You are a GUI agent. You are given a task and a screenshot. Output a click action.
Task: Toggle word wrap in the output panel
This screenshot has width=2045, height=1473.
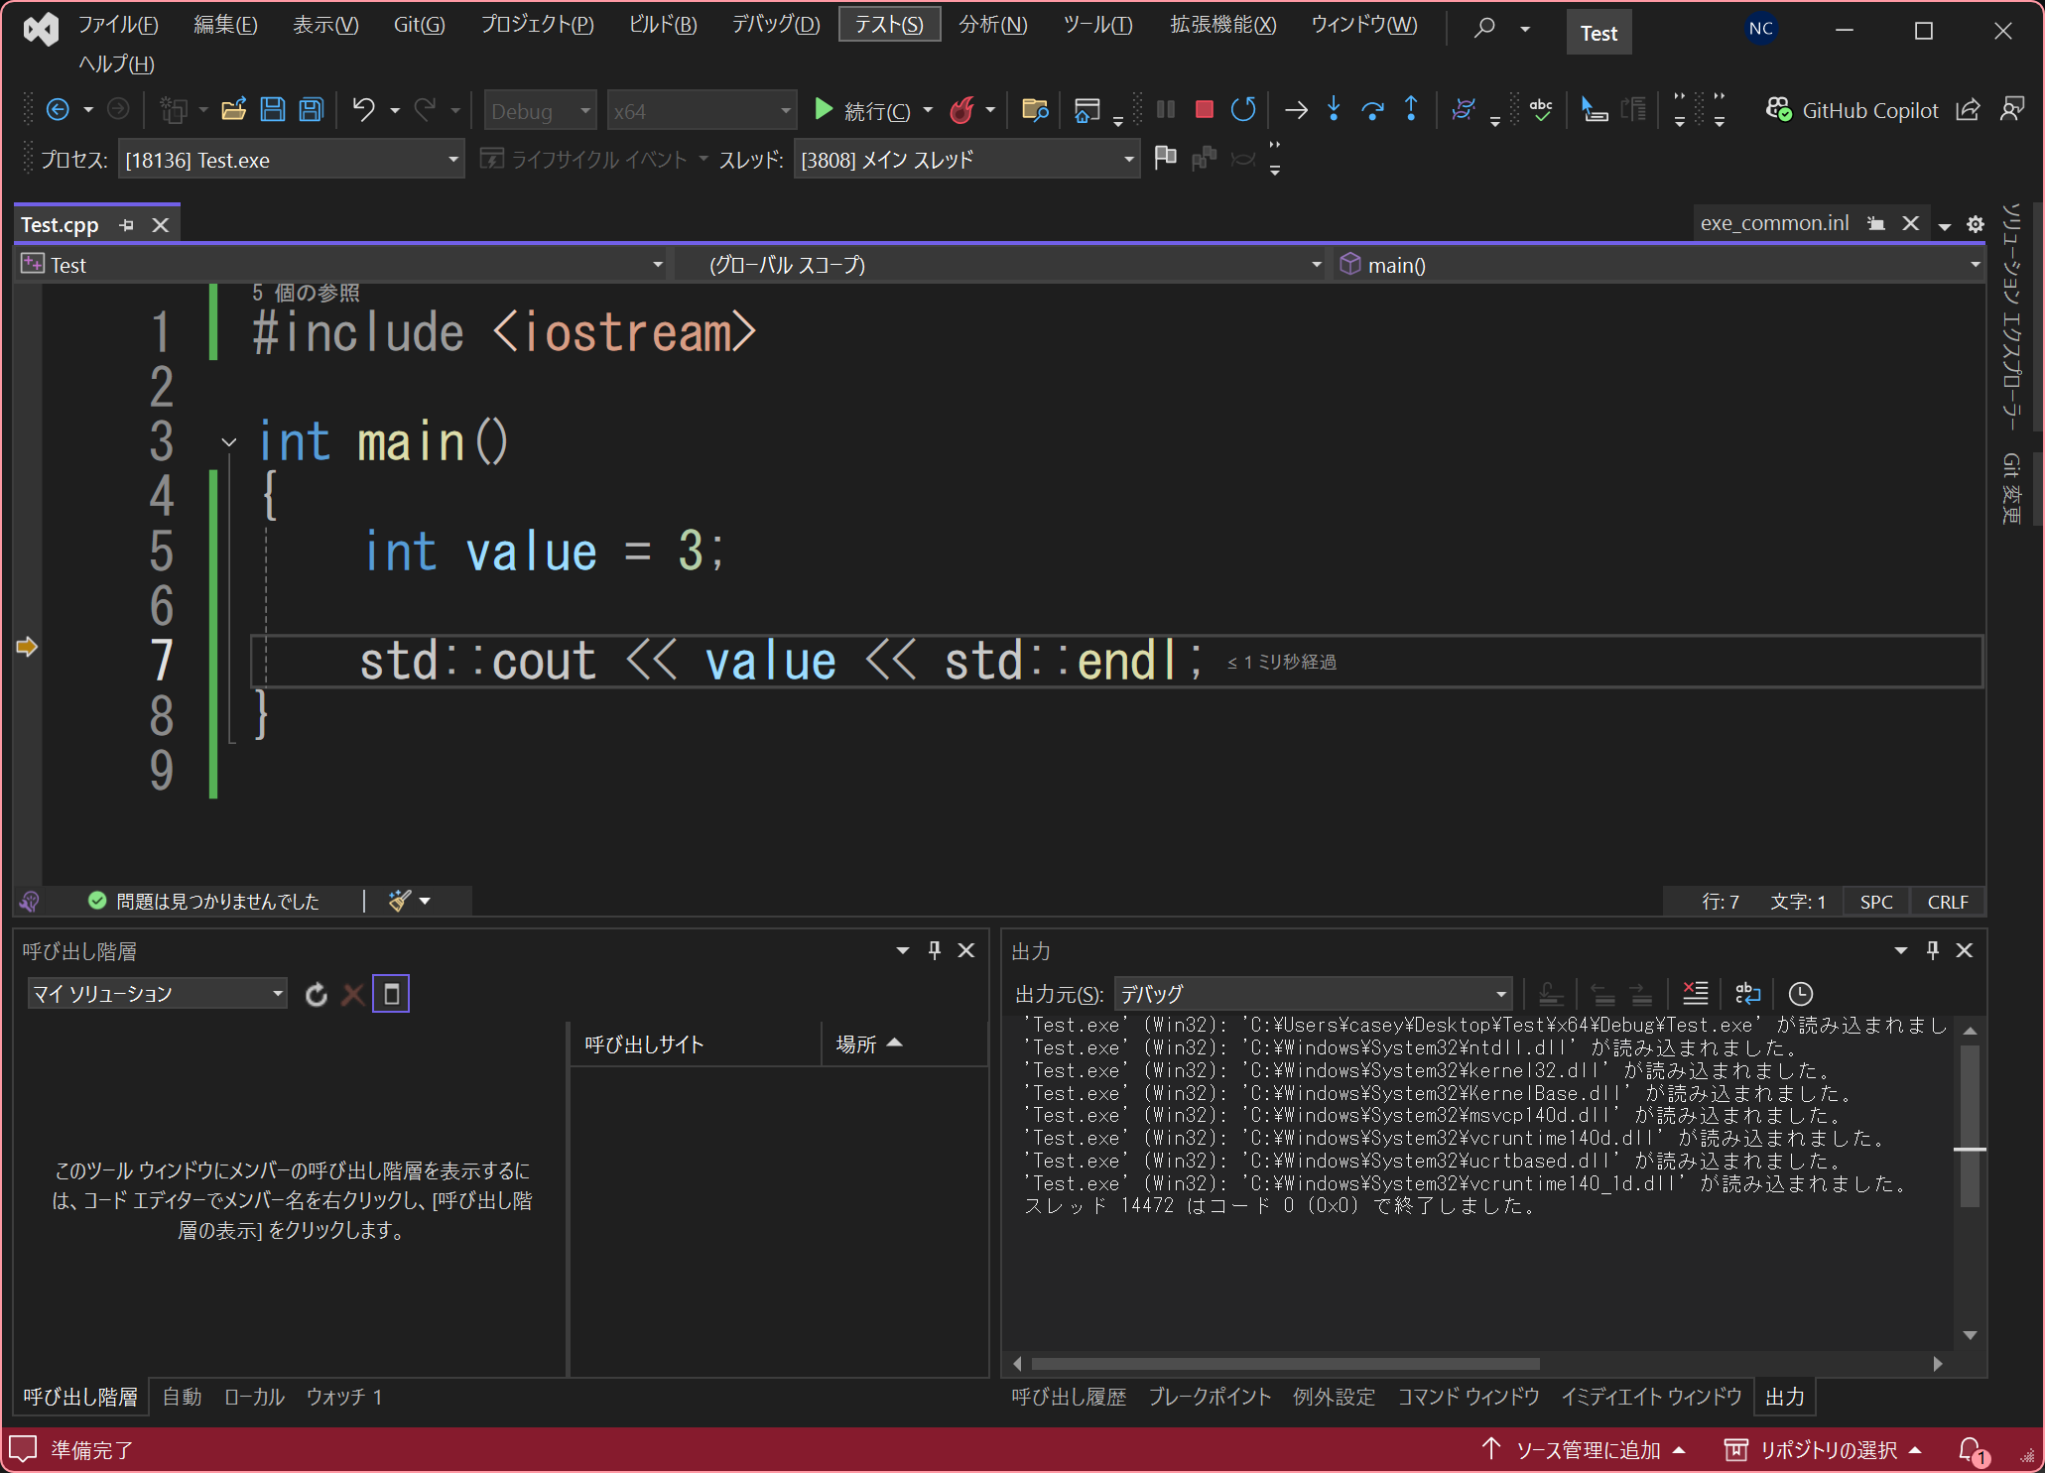click(x=1747, y=994)
